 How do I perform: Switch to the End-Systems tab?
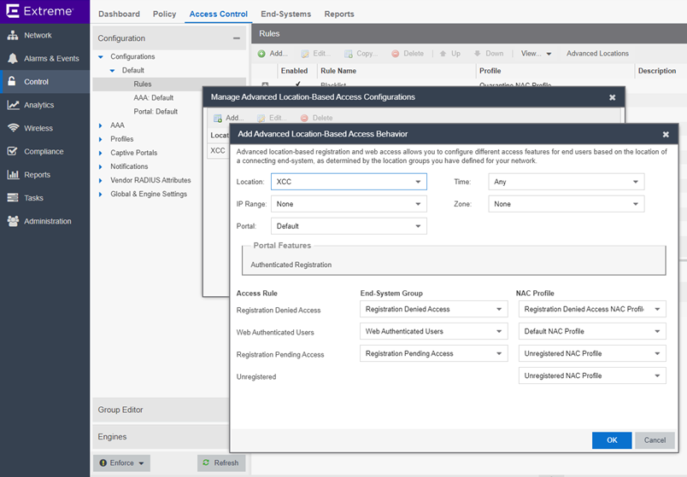pyautogui.click(x=285, y=14)
